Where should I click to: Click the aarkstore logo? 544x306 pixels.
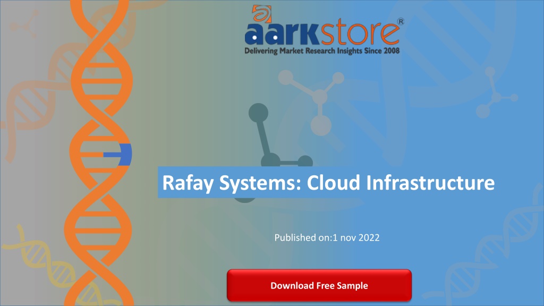point(324,30)
